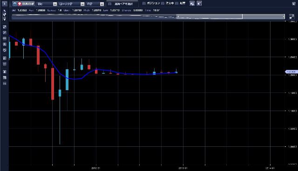The height and width of the screenshot is (171, 298).
Task: Select the trend line drawing tool
Action: coord(5,33)
